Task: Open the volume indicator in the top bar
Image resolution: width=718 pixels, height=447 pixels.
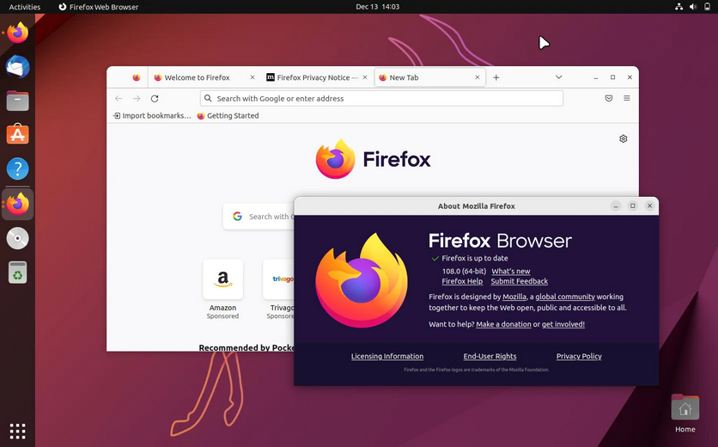Action: (x=693, y=6)
